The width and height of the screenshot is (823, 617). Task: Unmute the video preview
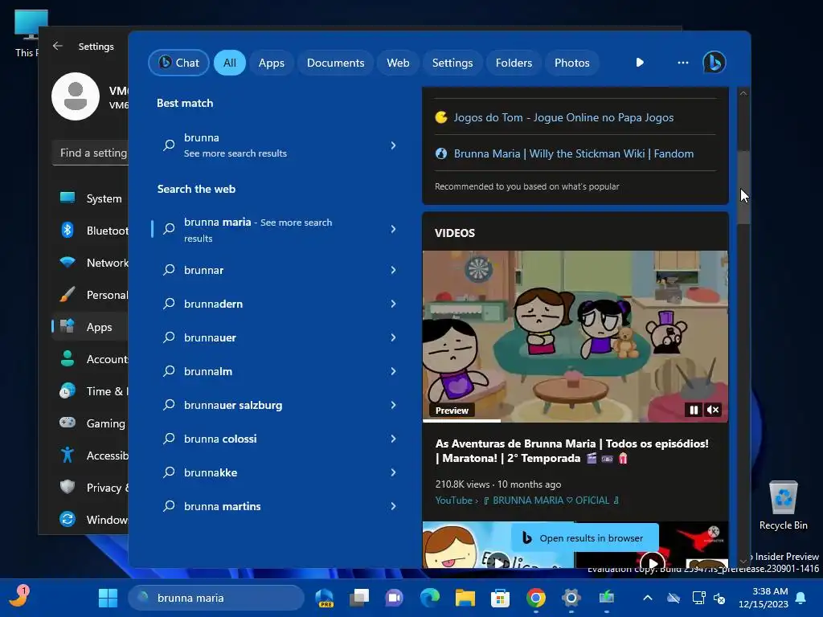(713, 411)
